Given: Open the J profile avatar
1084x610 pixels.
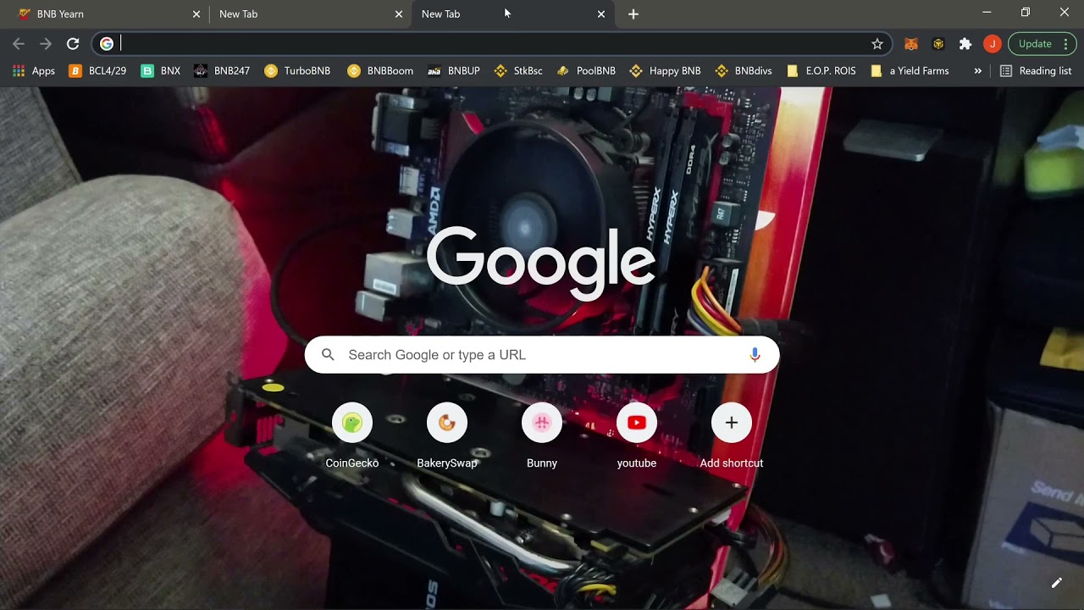Looking at the screenshot, I should [992, 44].
